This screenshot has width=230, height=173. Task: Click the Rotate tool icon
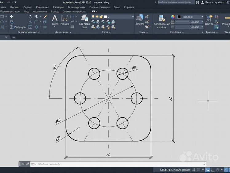(x=30, y=17)
